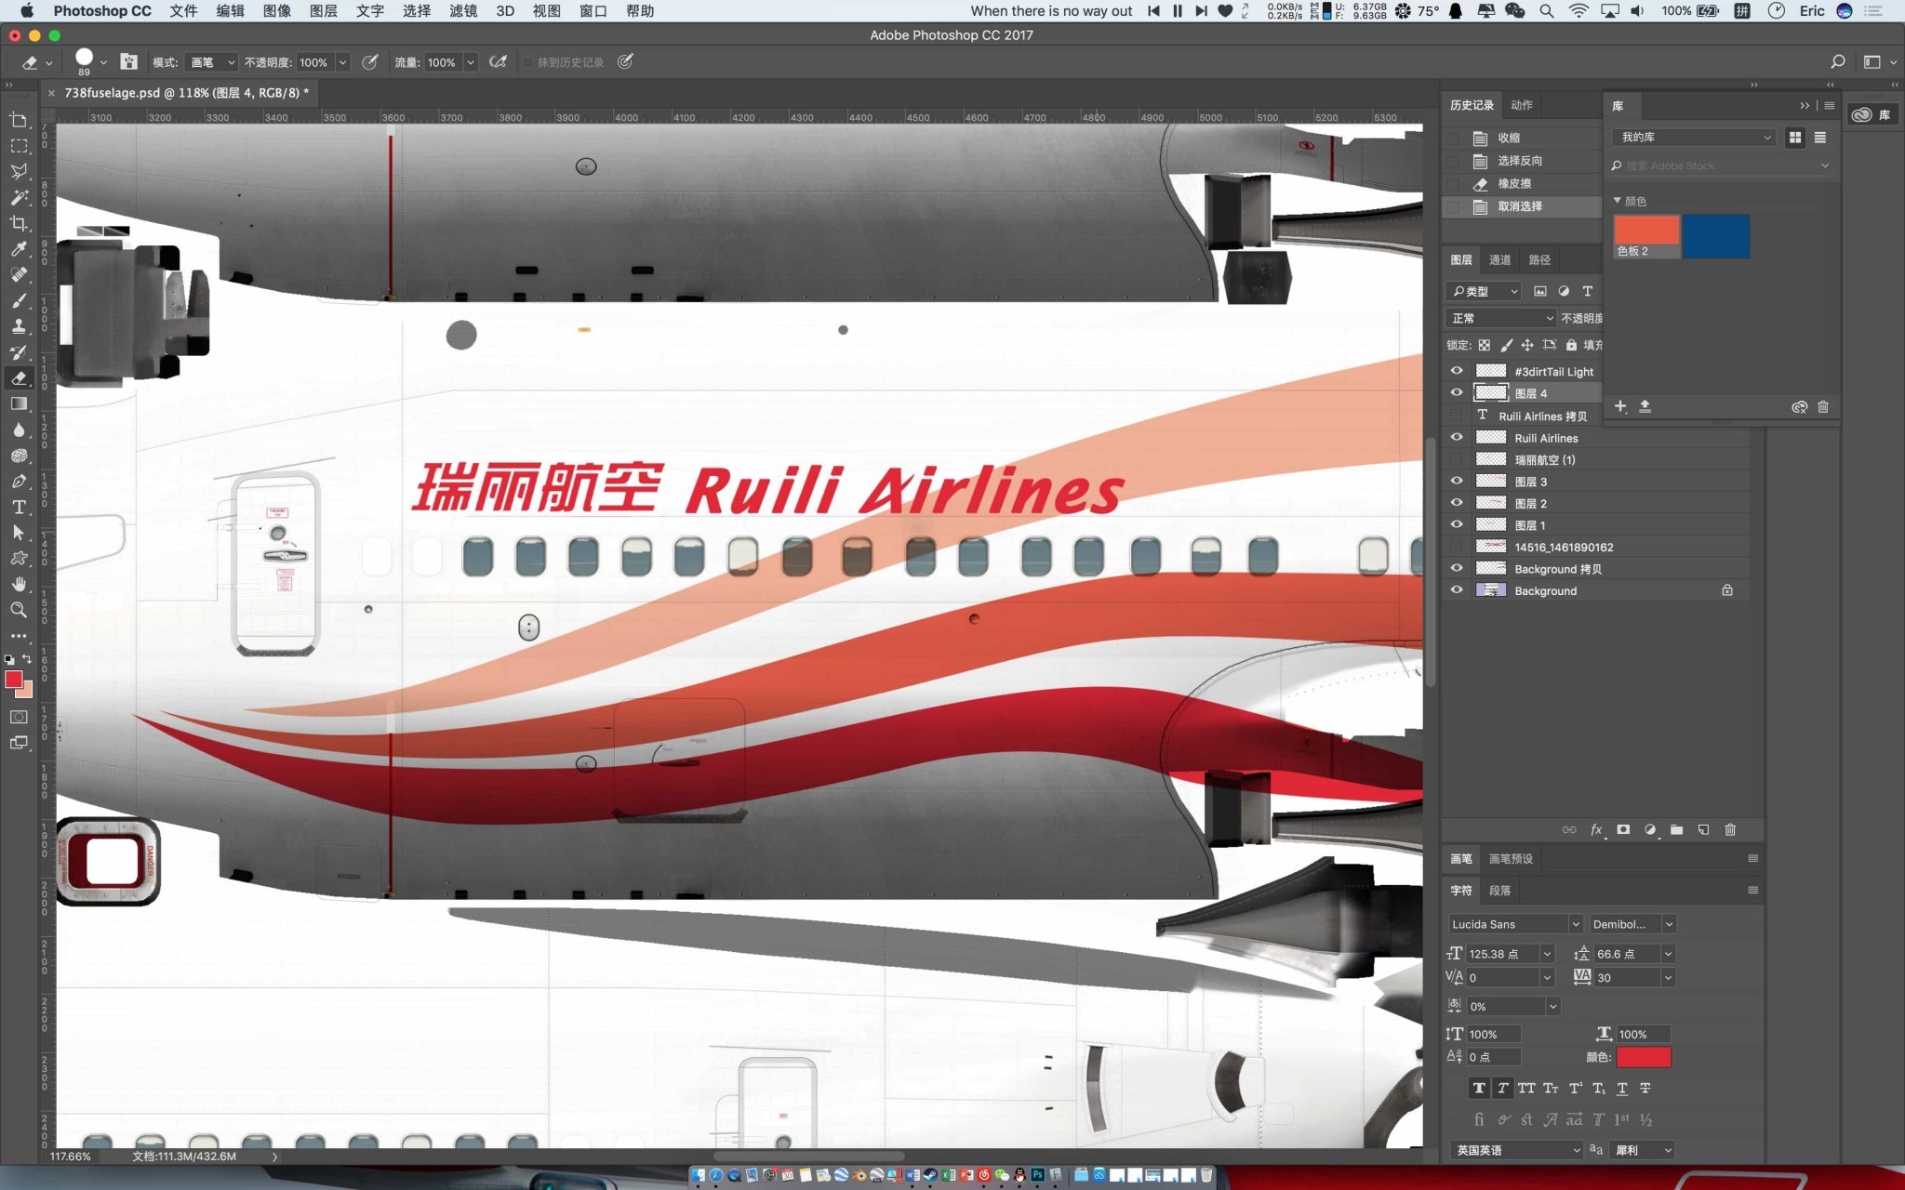
Task: Hide layer 图层 3
Action: tap(1457, 481)
